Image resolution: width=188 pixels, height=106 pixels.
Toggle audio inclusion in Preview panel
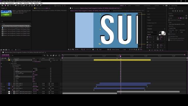(181, 18)
